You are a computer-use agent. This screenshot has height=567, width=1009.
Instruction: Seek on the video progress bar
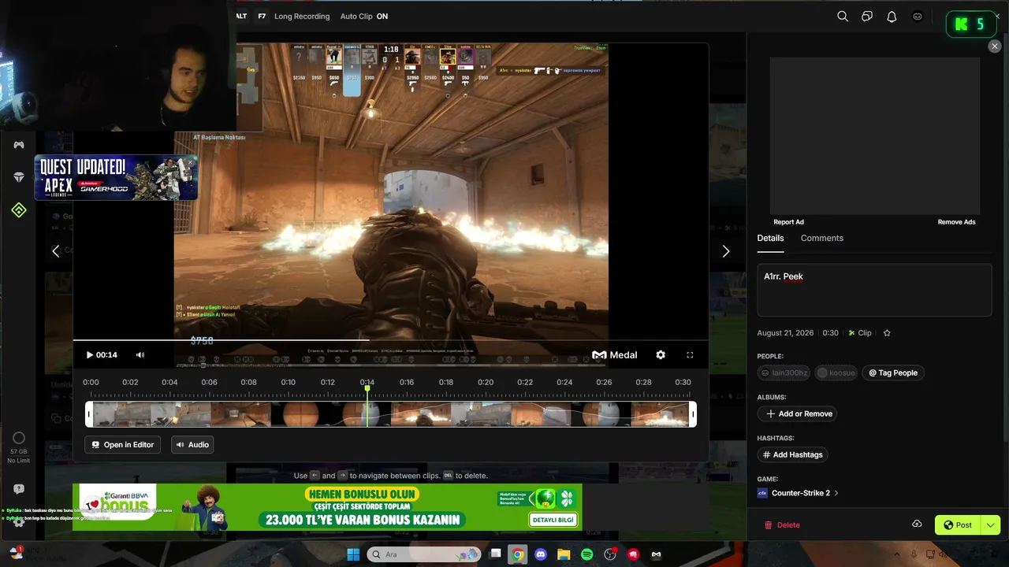390,340
